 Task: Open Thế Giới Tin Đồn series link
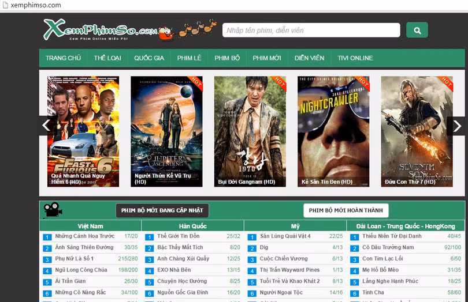(179, 236)
